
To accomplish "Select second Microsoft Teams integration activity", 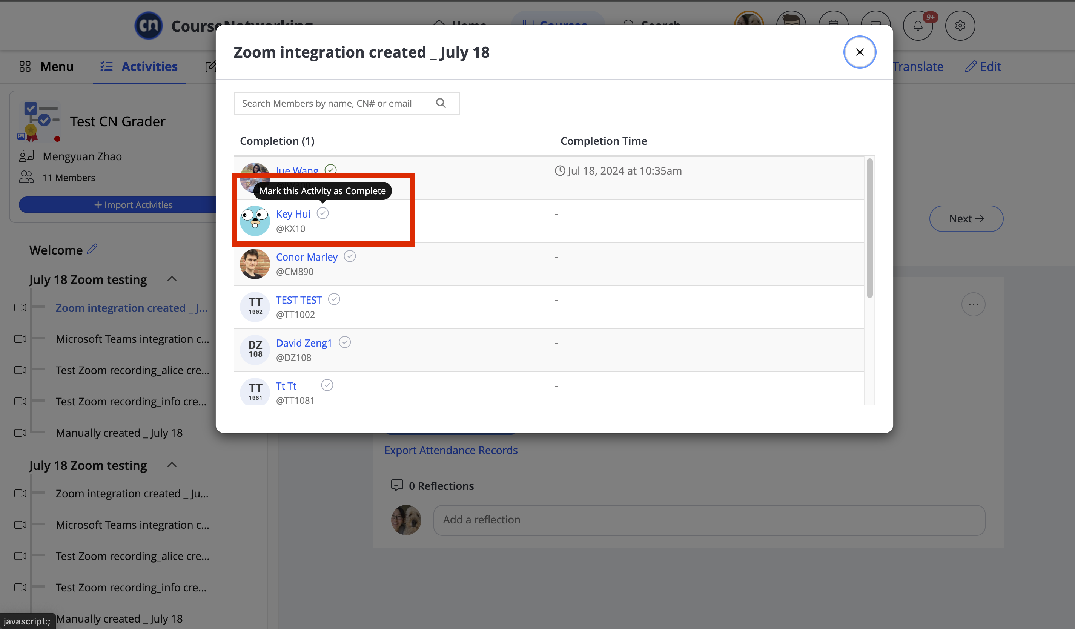I will [132, 525].
